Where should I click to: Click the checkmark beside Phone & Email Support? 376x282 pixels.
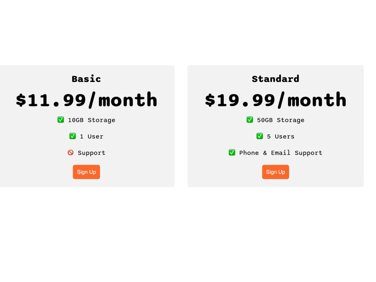(x=232, y=153)
